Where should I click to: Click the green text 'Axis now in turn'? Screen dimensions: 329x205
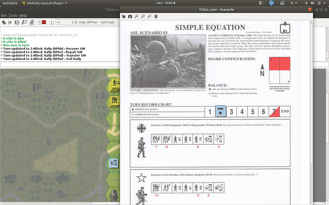[x=16, y=45]
